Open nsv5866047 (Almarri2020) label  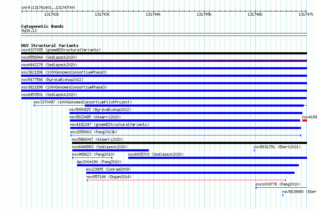(97, 139)
